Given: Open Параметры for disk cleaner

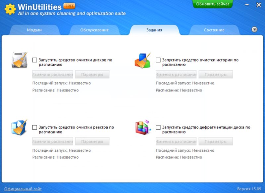Looking at the screenshot, I should click(x=92, y=74).
